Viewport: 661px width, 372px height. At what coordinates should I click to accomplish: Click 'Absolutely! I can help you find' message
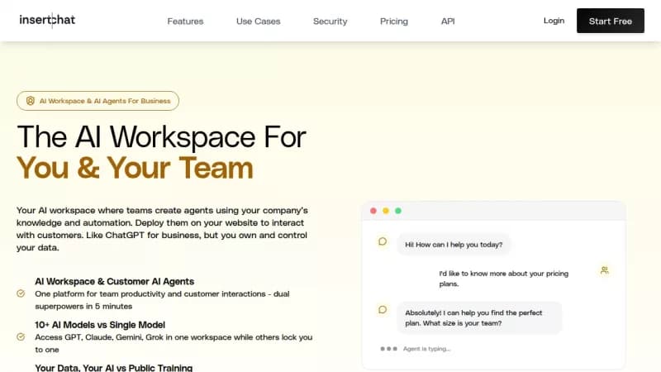point(479,317)
